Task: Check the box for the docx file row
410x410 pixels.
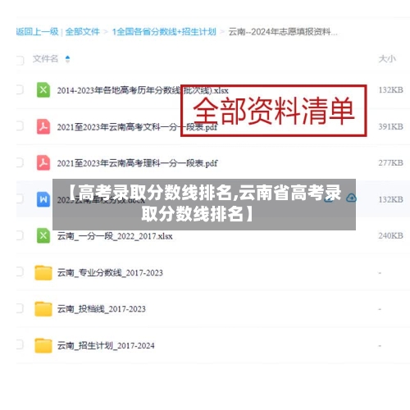Action: tap(20, 199)
